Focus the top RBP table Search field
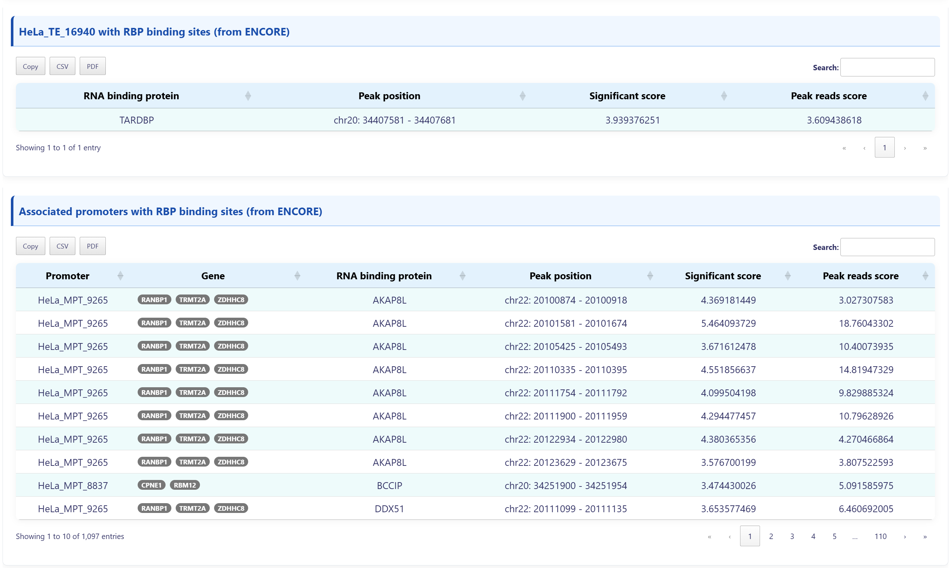952x568 pixels. click(887, 67)
